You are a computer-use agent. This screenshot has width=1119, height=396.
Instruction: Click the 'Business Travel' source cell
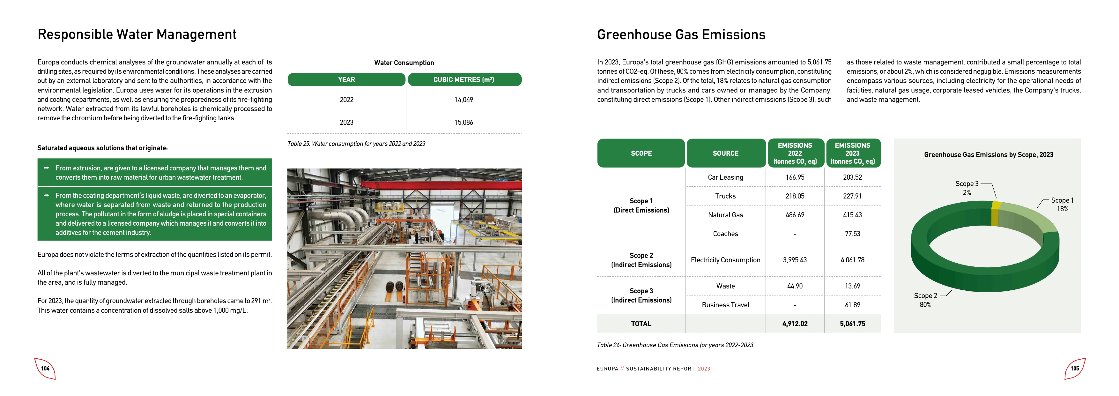click(725, 305)
